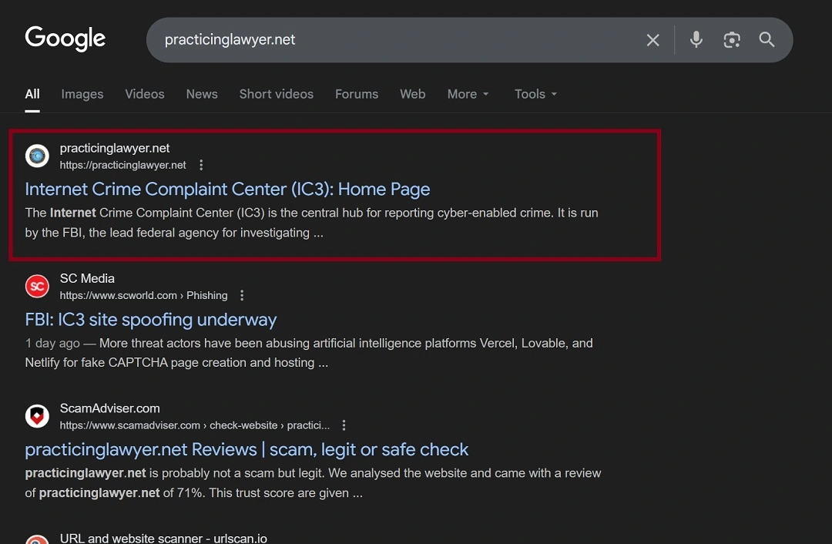Switch to the News tab

[202, 94]
